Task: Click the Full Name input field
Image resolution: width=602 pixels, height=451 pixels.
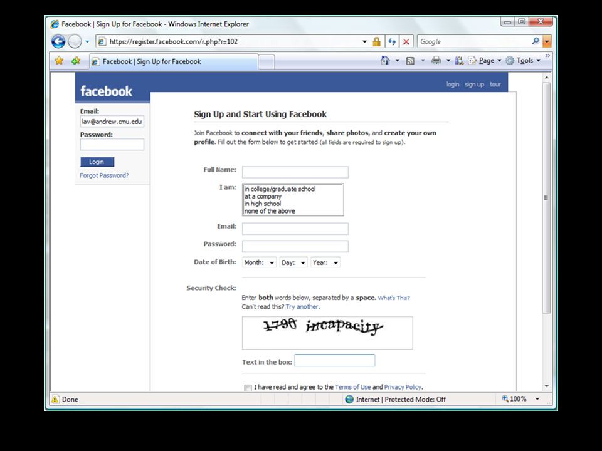Action: click(x=295, y=172)
